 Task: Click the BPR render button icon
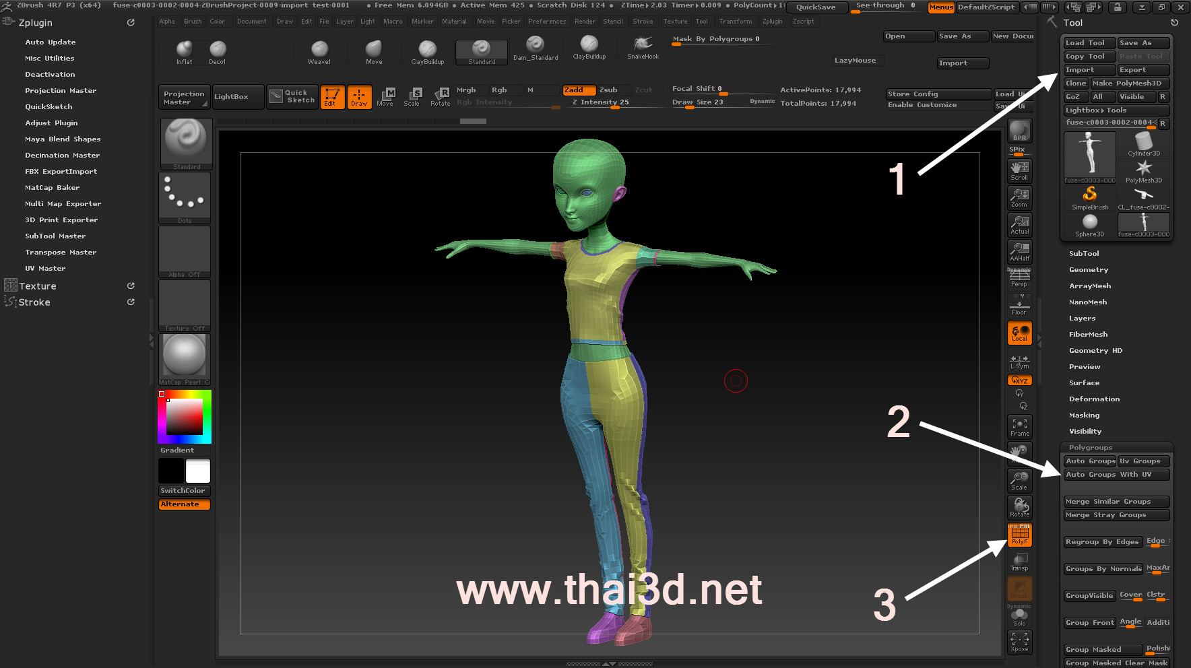tap(1019, 131)
